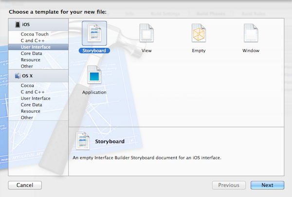Open Core Data category under iOS
Image resolution: width=292 pixels, height=197 pixels.
click(x=38, y=54)
